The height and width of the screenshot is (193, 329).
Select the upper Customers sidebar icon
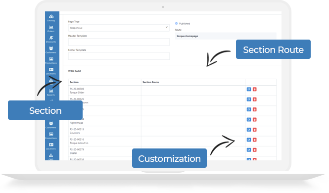pos(51,50)
